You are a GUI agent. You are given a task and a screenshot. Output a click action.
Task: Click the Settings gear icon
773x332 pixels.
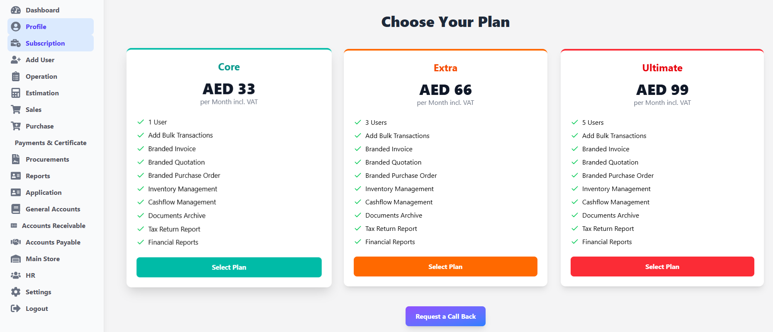click(x=16, y=292)
